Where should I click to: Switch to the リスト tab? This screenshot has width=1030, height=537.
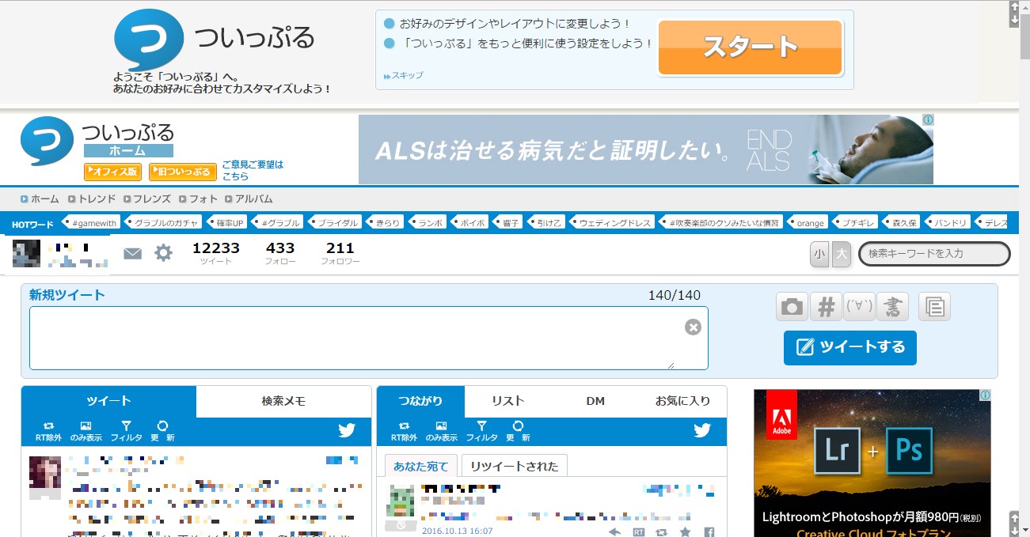pos(506,401)
